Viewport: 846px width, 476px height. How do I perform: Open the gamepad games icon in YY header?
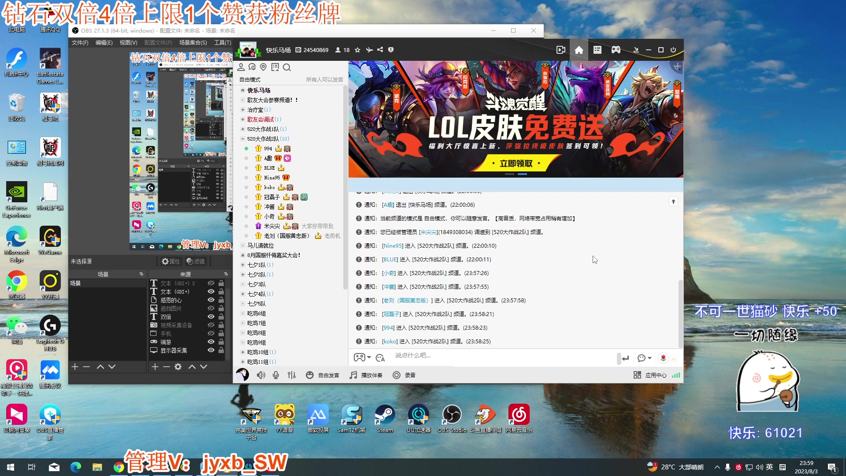pos(616,50)
